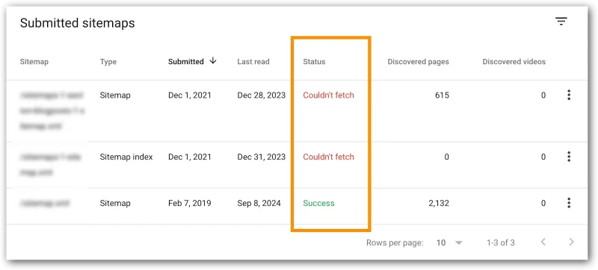Click the Status column header
The width and height of the screenshot is (598, 270).
[314, 62]
